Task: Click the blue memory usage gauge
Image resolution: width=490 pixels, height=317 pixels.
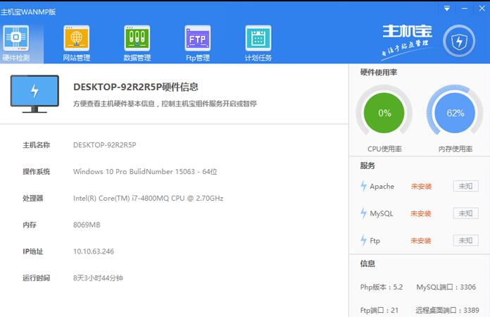Action: tap(455, 113)
